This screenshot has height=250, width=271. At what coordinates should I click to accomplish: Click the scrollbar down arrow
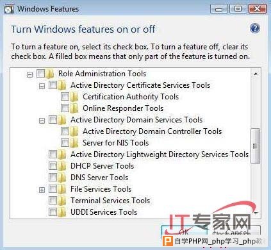click(x=256, y=213)
